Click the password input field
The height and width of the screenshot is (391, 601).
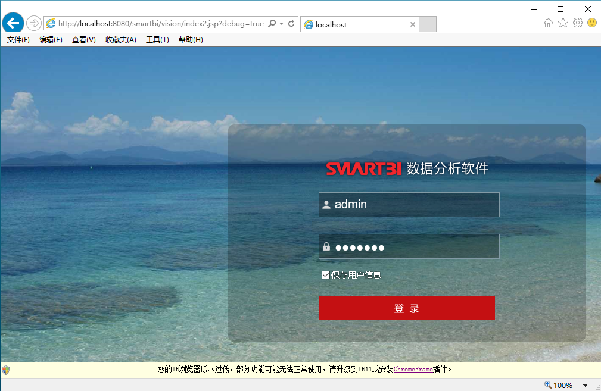pos(409,246)
